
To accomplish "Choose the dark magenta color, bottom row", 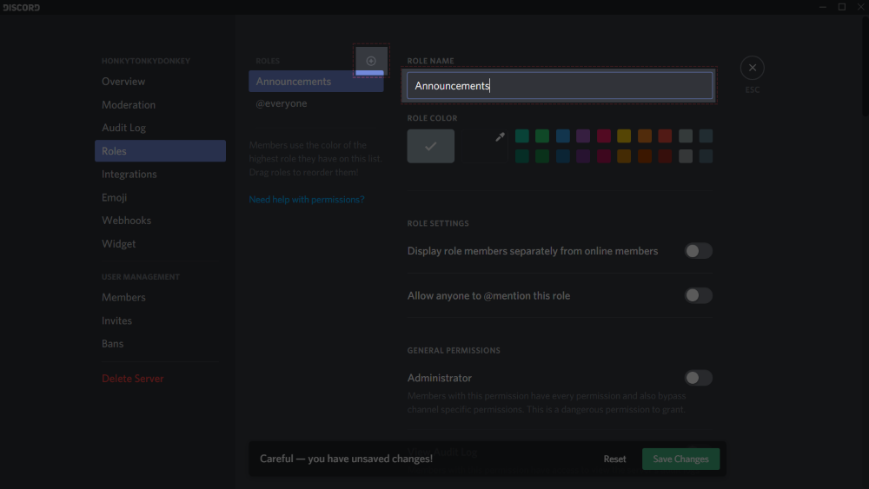I will click(x=604, y=156).
